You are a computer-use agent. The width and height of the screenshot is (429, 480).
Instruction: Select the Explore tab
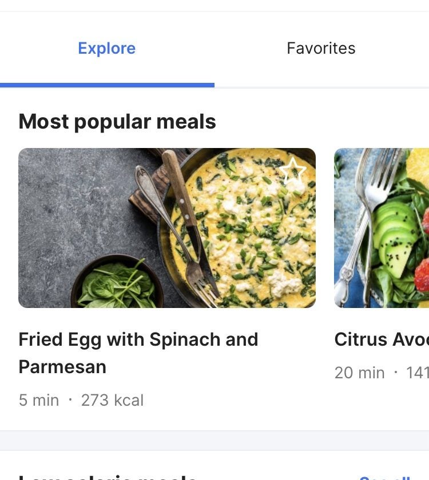click(x=107, y=48)
